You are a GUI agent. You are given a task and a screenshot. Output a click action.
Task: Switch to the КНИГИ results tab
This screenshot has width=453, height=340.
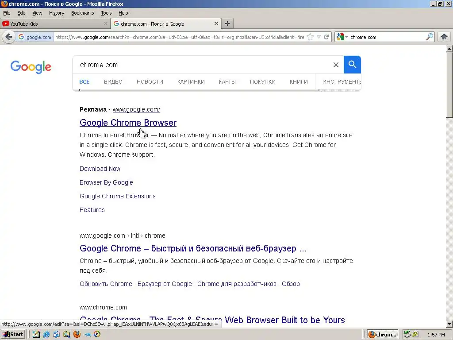(299, 82)
